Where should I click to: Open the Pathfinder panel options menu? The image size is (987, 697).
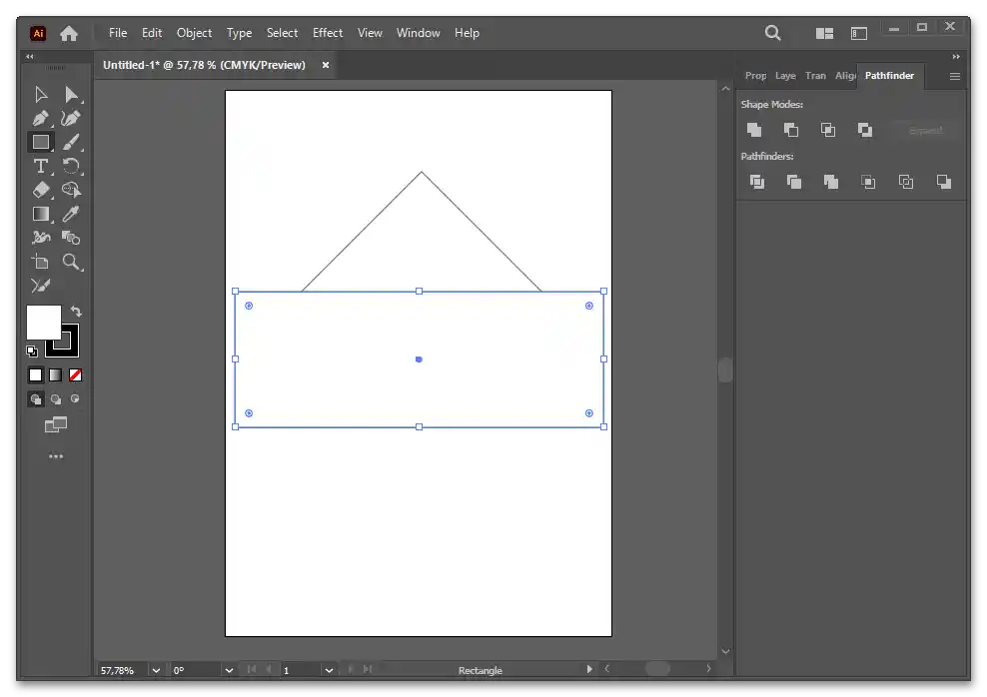point(954,76)
